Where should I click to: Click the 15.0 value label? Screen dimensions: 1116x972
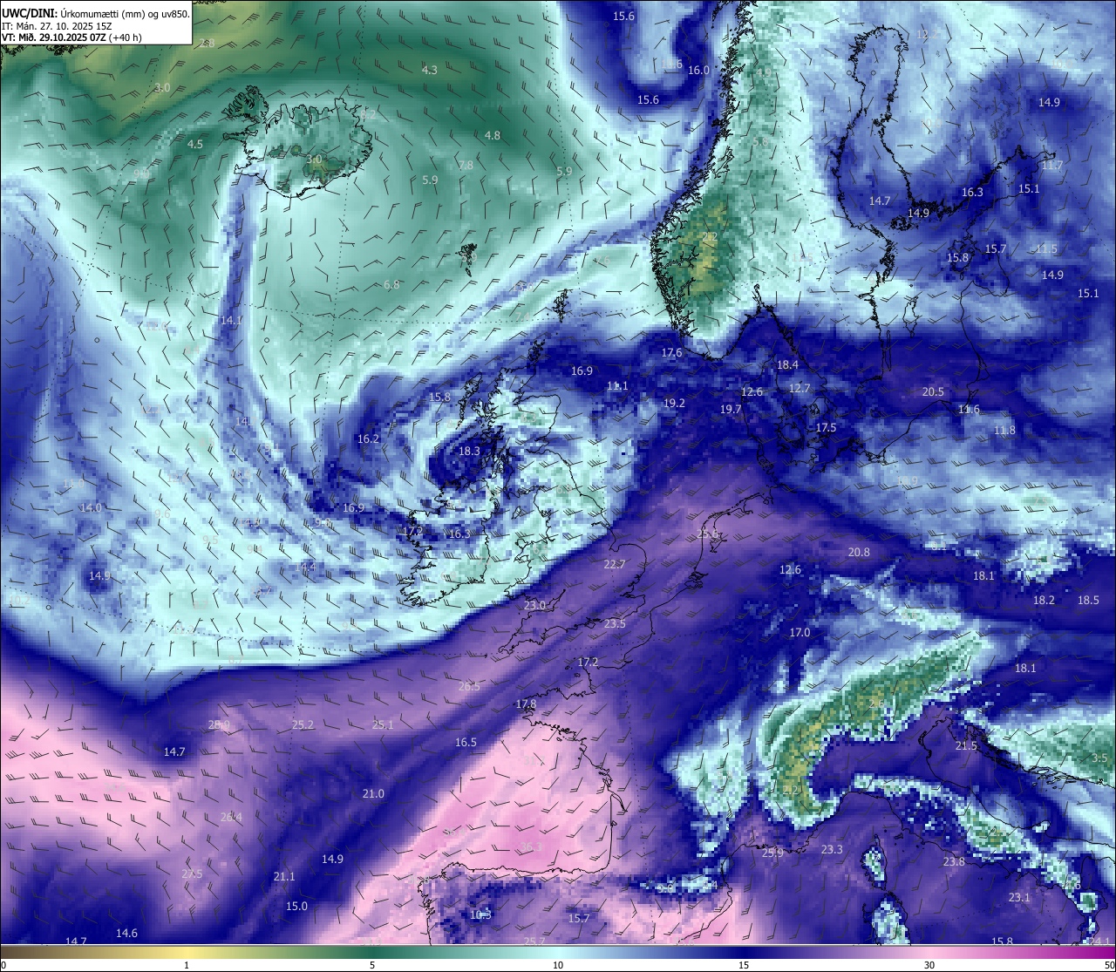tap(296, 906)
